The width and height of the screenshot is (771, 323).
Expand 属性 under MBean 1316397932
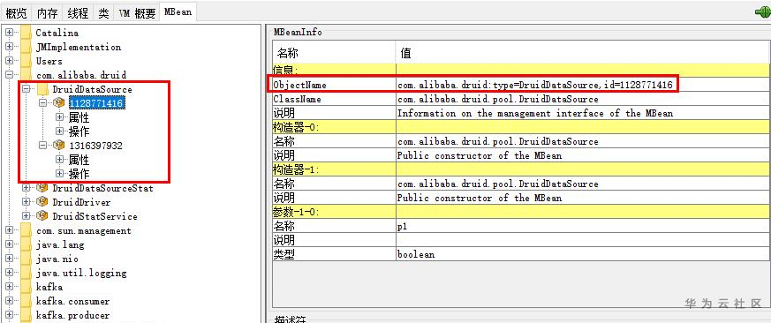coord(60,160)
